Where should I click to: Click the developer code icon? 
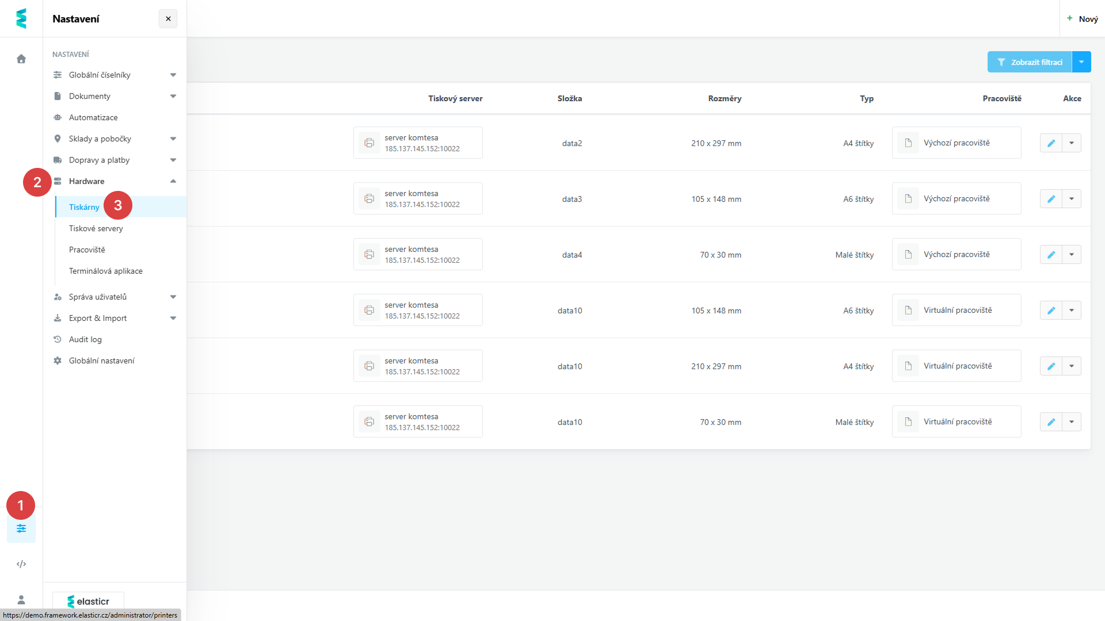tap(21, 564)
